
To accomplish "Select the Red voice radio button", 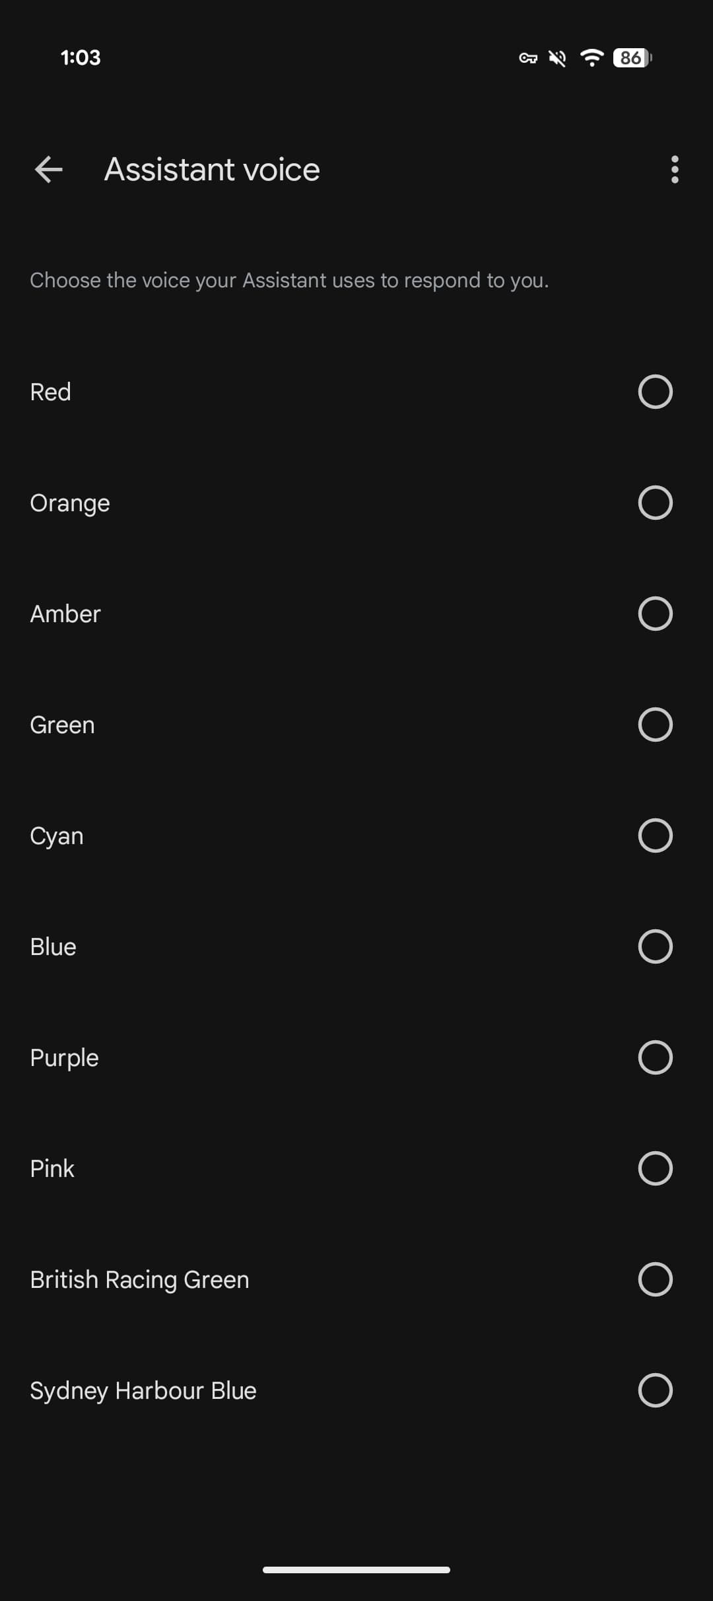I will pos(655,392).
